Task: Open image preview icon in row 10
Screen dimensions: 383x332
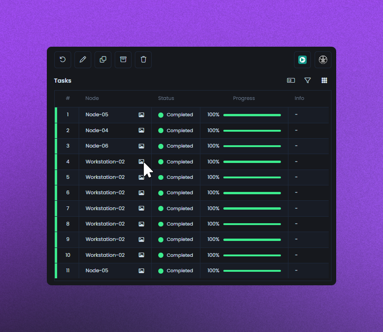Action: tap(141, 255)
